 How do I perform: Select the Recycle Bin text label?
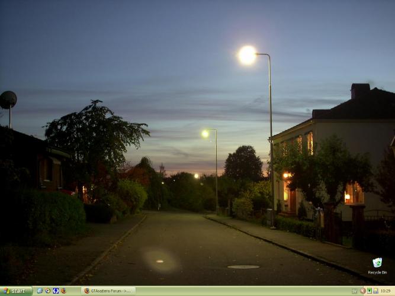point(377,272)
